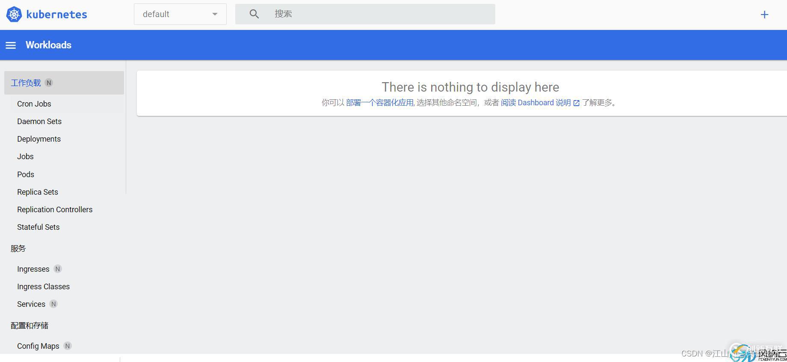Screen dimensions: 787x362
Task: Click the 部署一个容器化应用 link
Action: coord(379,103)
